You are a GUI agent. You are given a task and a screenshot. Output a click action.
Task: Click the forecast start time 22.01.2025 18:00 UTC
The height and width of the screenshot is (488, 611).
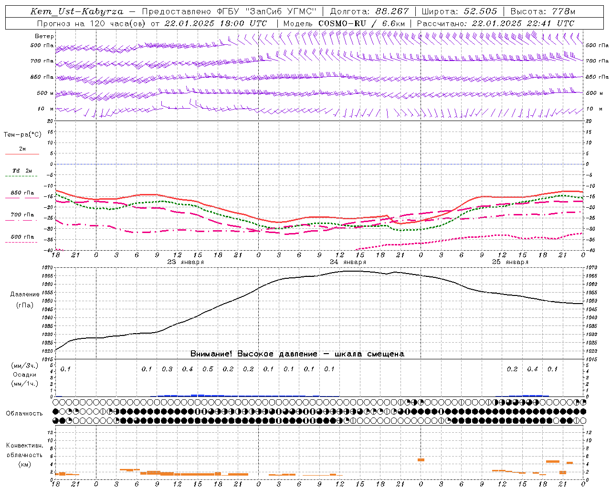point(215,23)
